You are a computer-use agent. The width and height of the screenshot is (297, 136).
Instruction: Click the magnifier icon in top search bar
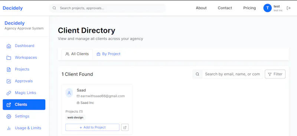pos(54,8)
